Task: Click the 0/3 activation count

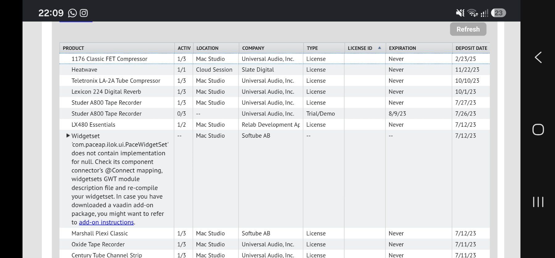Action: (182, 114)
